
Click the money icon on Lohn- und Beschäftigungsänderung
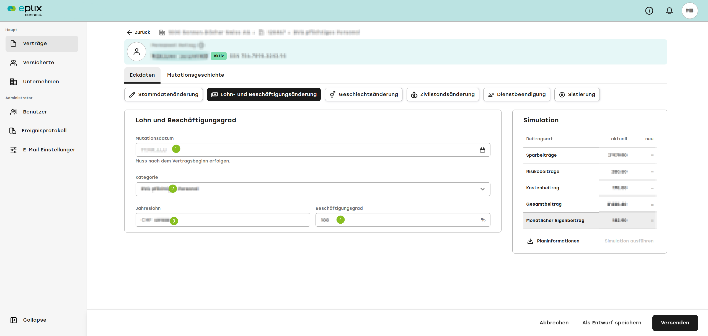[x=214, y=95]
